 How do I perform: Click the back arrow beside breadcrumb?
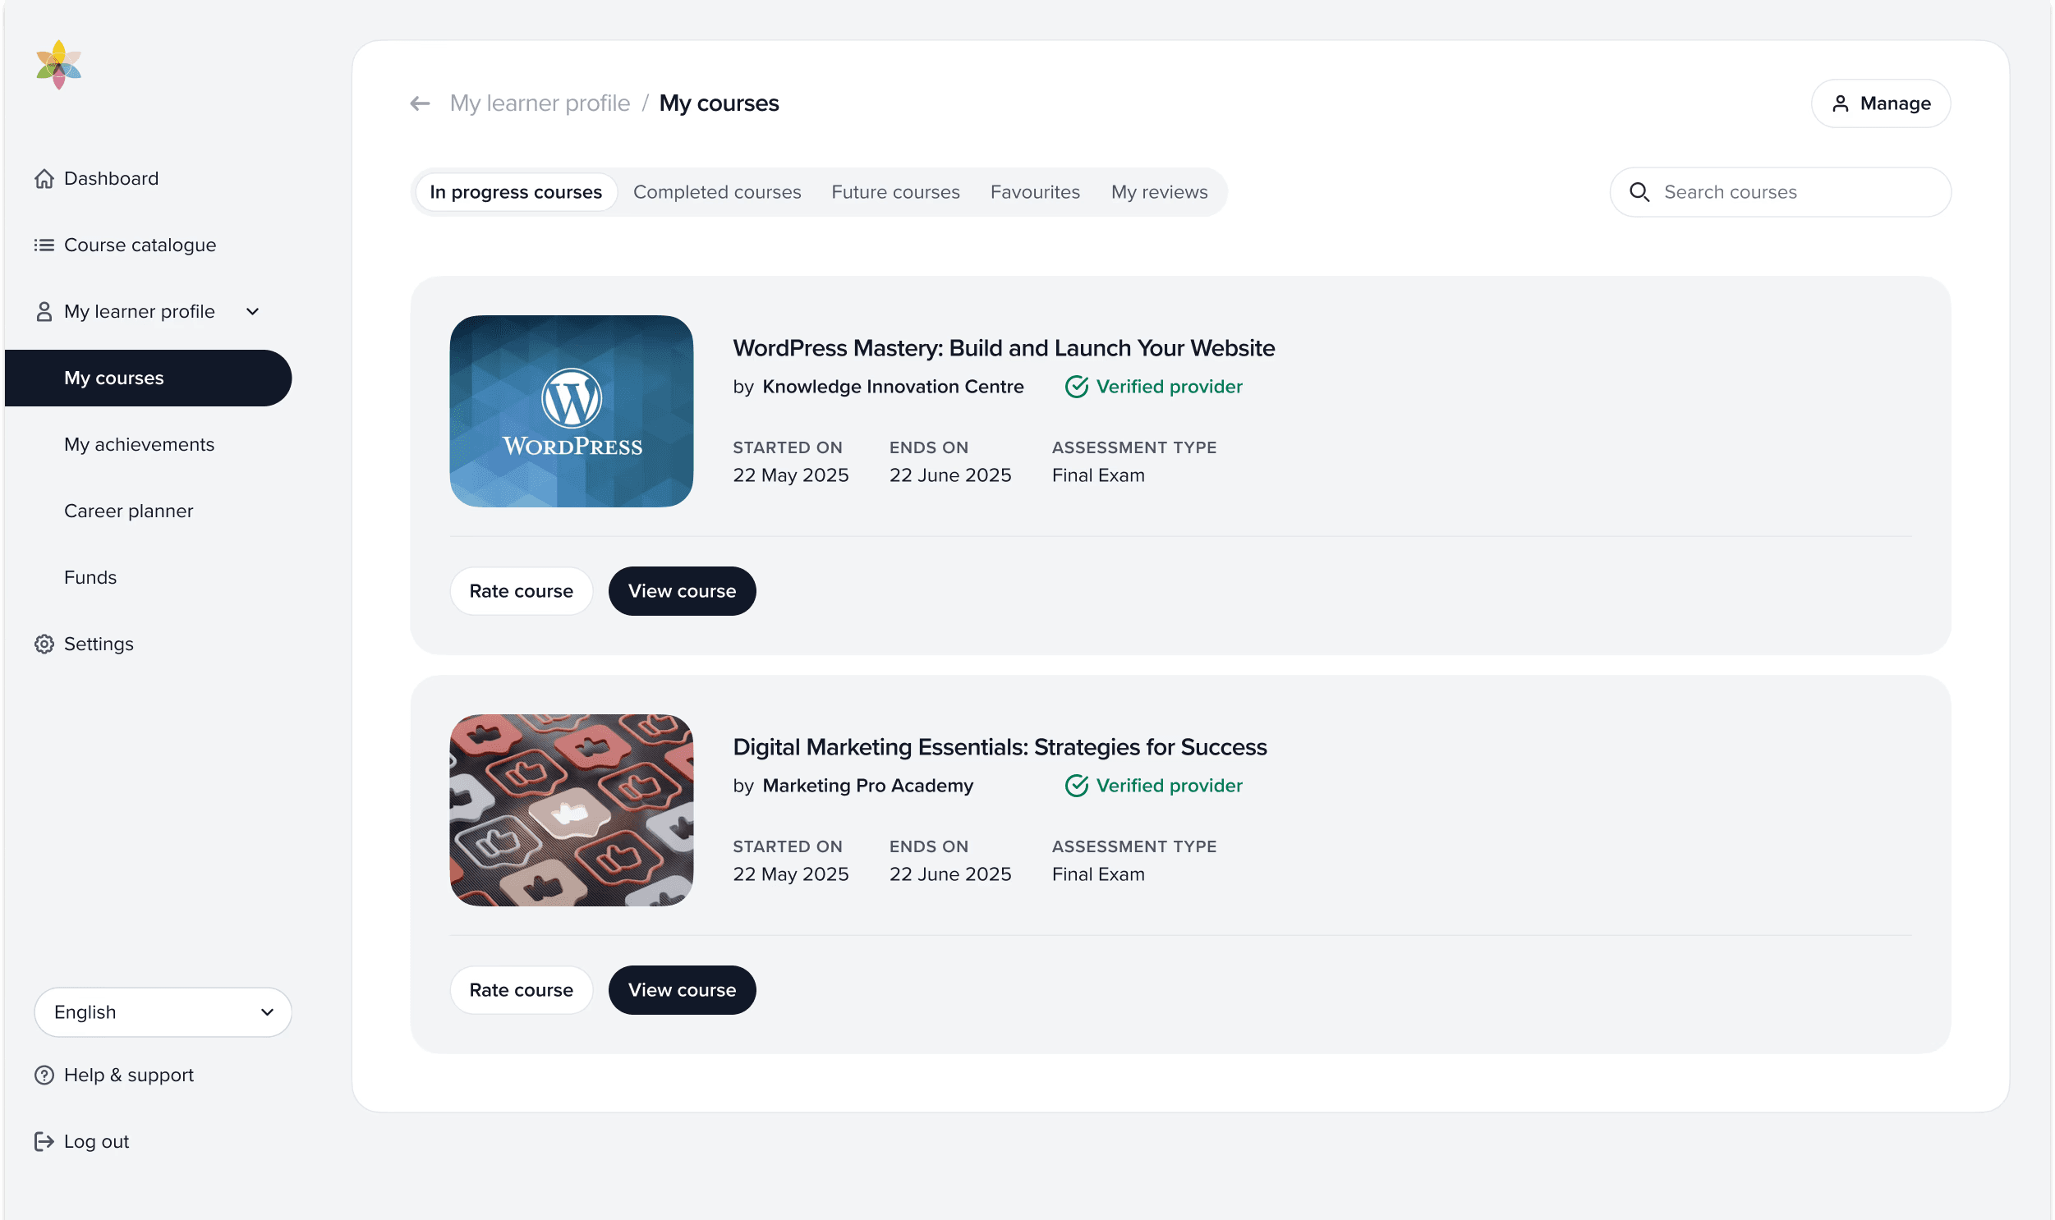point(420,103)
